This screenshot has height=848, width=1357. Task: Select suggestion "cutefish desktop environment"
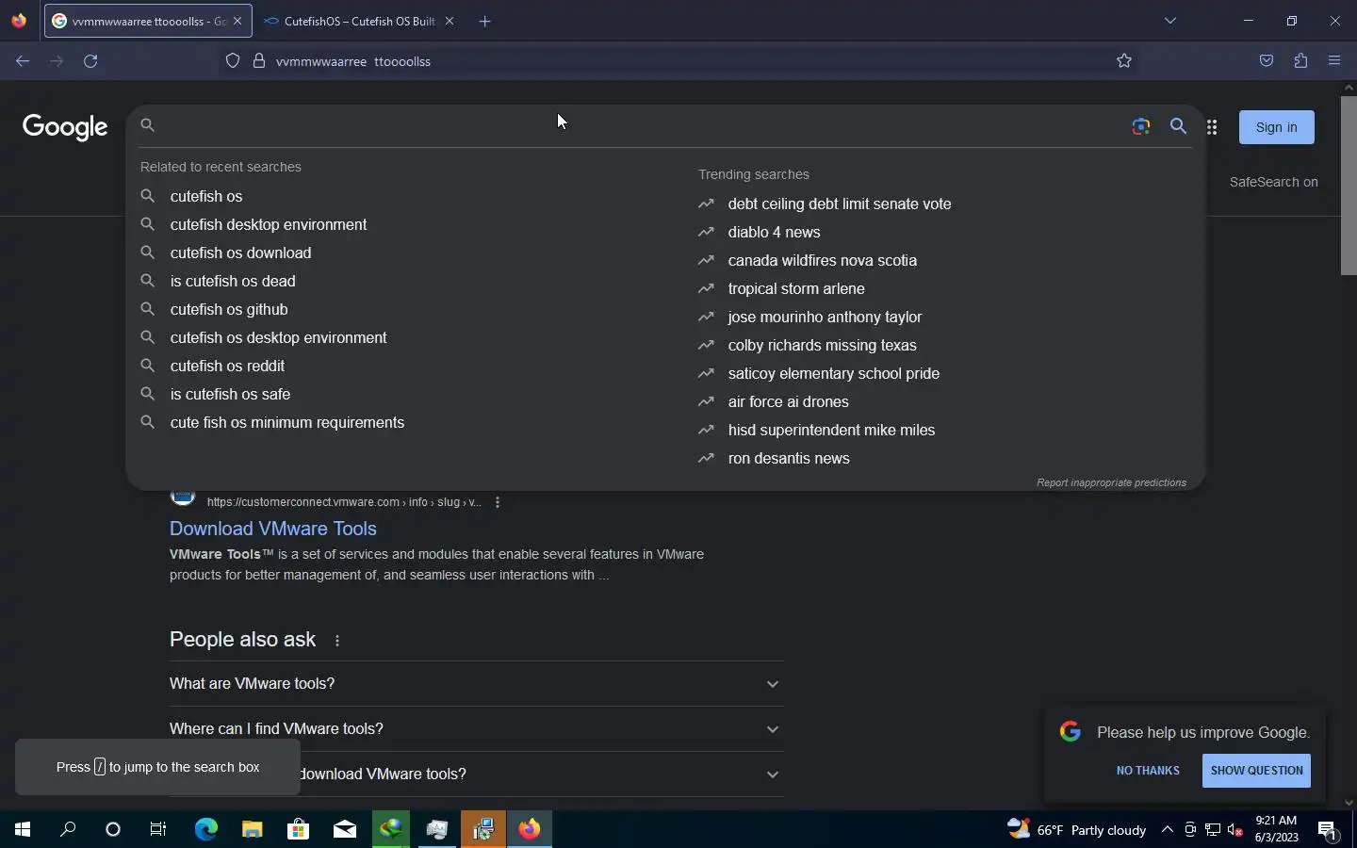pyautogui.click(x=269, y=224)
